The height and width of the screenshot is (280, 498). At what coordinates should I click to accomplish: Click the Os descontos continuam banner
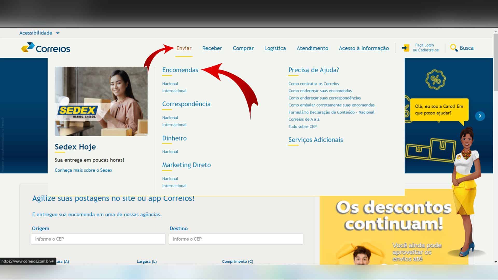tap(394, 227)
